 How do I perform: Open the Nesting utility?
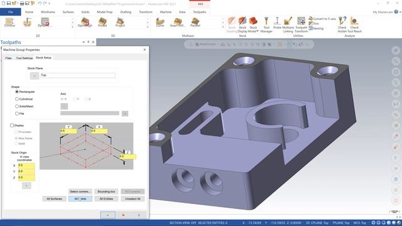point(316,28)
